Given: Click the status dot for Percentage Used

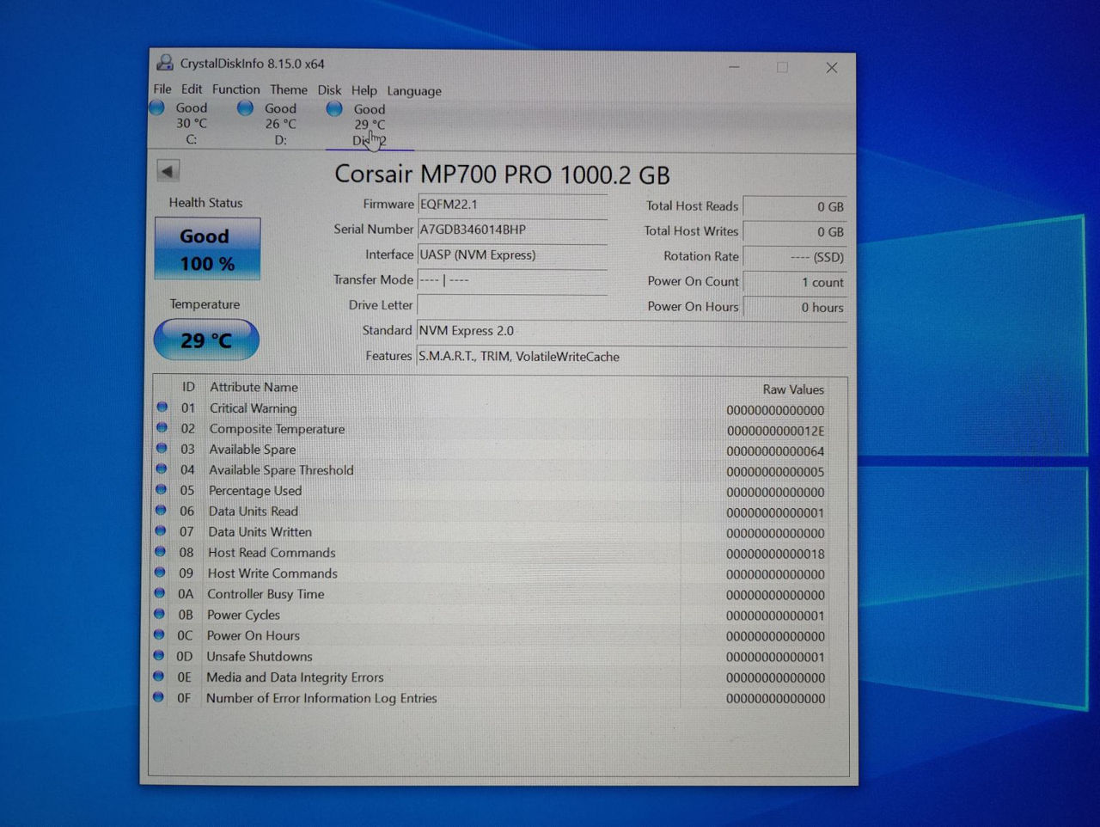Looking at the screenshot, I should [161, 490].
